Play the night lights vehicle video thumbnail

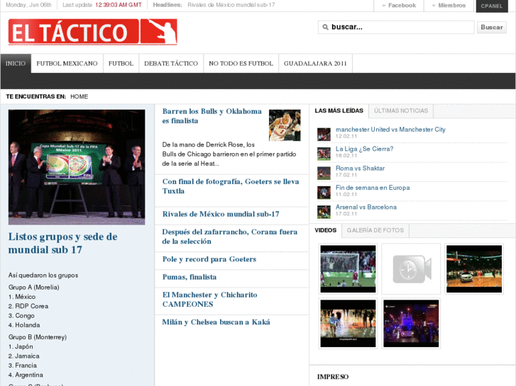411,323
